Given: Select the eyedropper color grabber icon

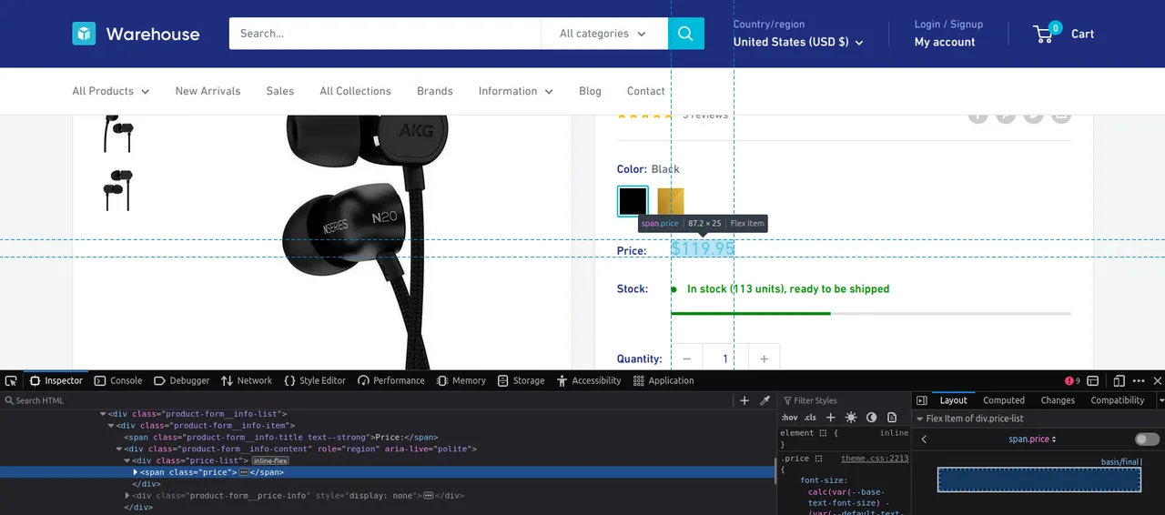Looking at the screenshot, I should 765,400.
